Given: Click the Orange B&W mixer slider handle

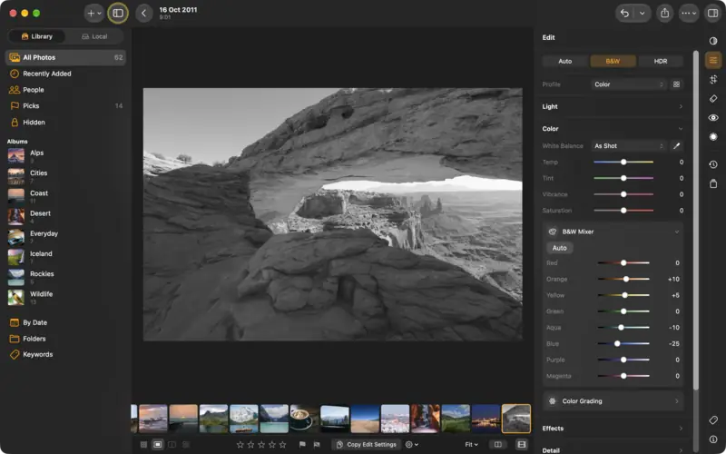Looking at the screenshot, I should pos(626,280).
